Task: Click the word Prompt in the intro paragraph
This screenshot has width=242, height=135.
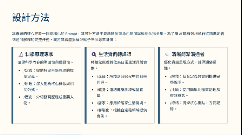Action: tap(71, 34)
